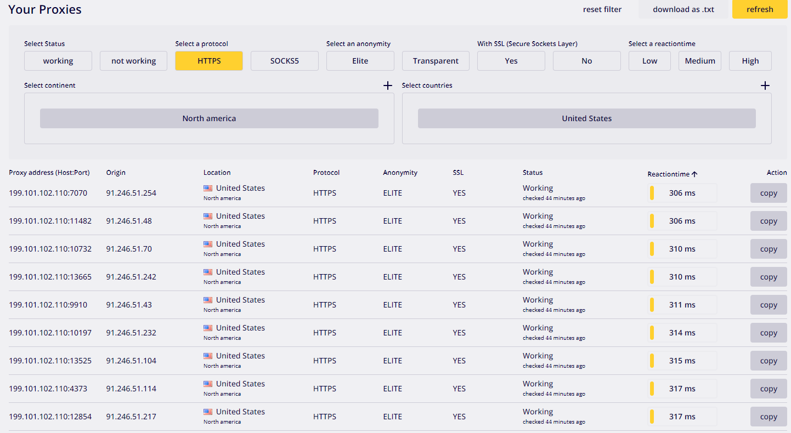Click US flag icon for proxy 199.101.102.110:12854
This screenshot has height=433, width=791.
coord(208,412)
